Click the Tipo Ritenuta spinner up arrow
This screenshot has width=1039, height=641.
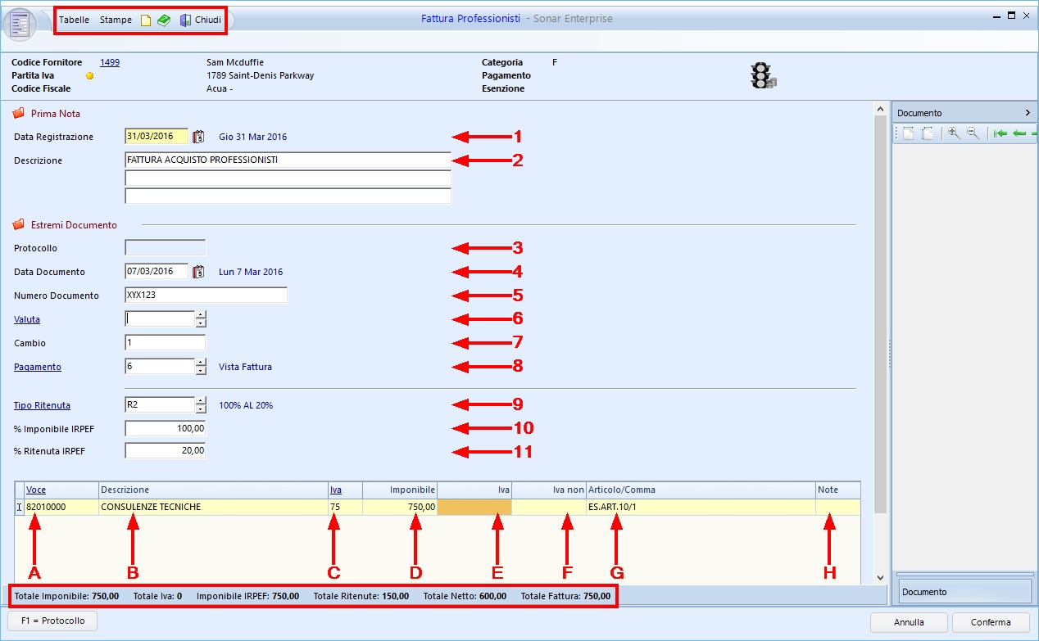pos(201,400)
